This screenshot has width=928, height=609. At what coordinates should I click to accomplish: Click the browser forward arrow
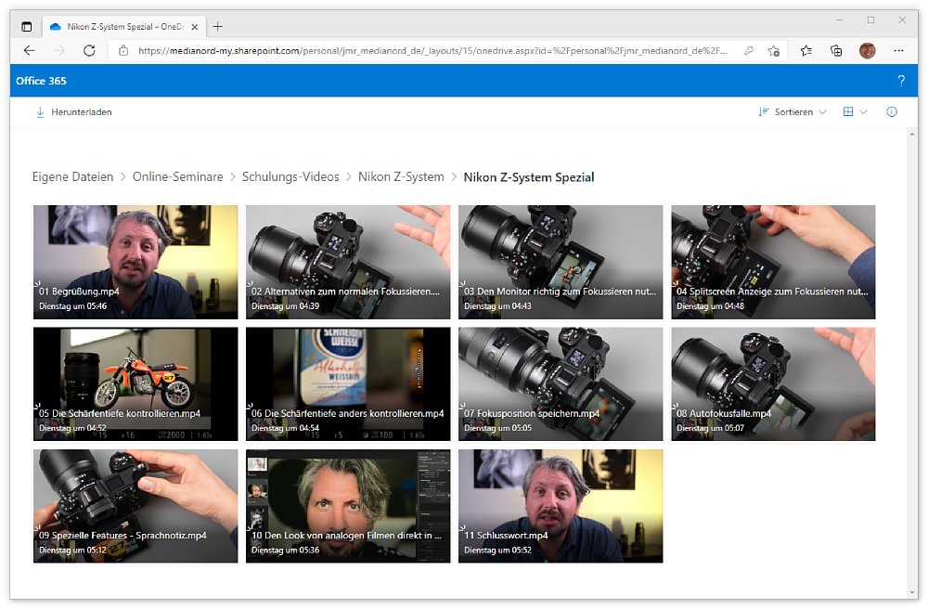(x=59, y=51)
